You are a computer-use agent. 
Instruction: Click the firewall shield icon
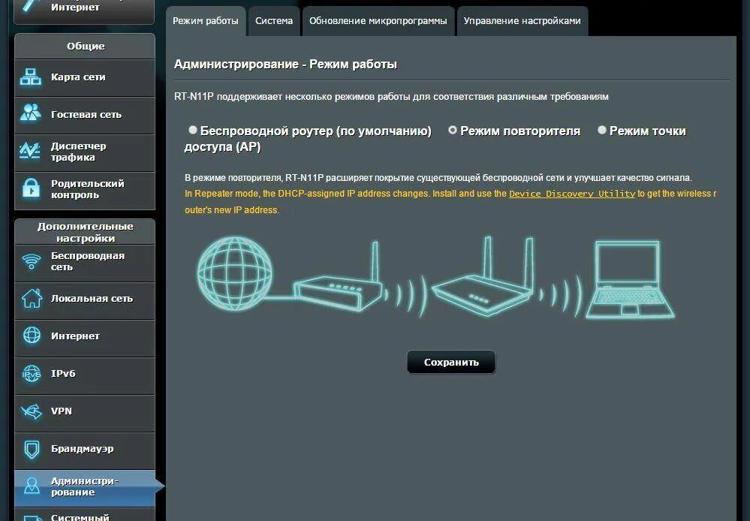click(32, 449)
